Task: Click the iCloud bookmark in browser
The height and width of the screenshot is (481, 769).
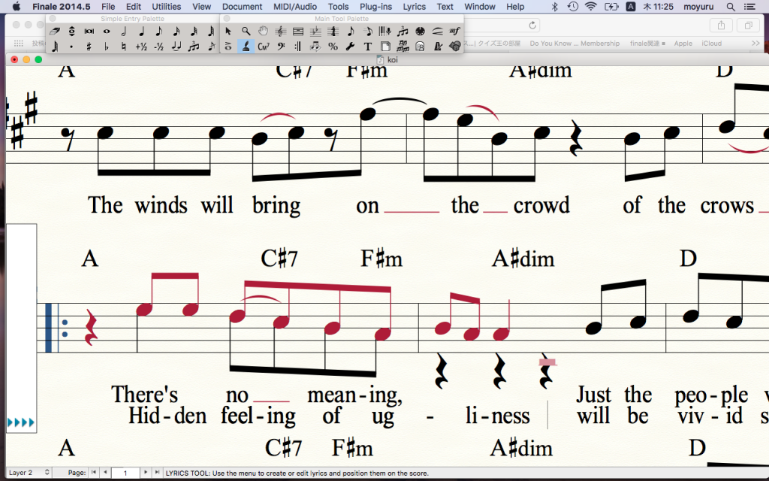Action: pyautogui.click(x=711, y=43)
